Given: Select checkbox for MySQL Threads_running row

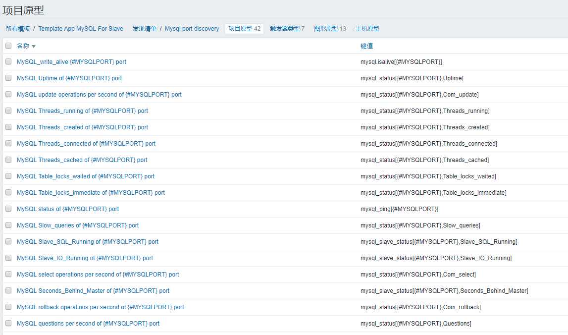Looking at the screenshot, I should point(8,111).
